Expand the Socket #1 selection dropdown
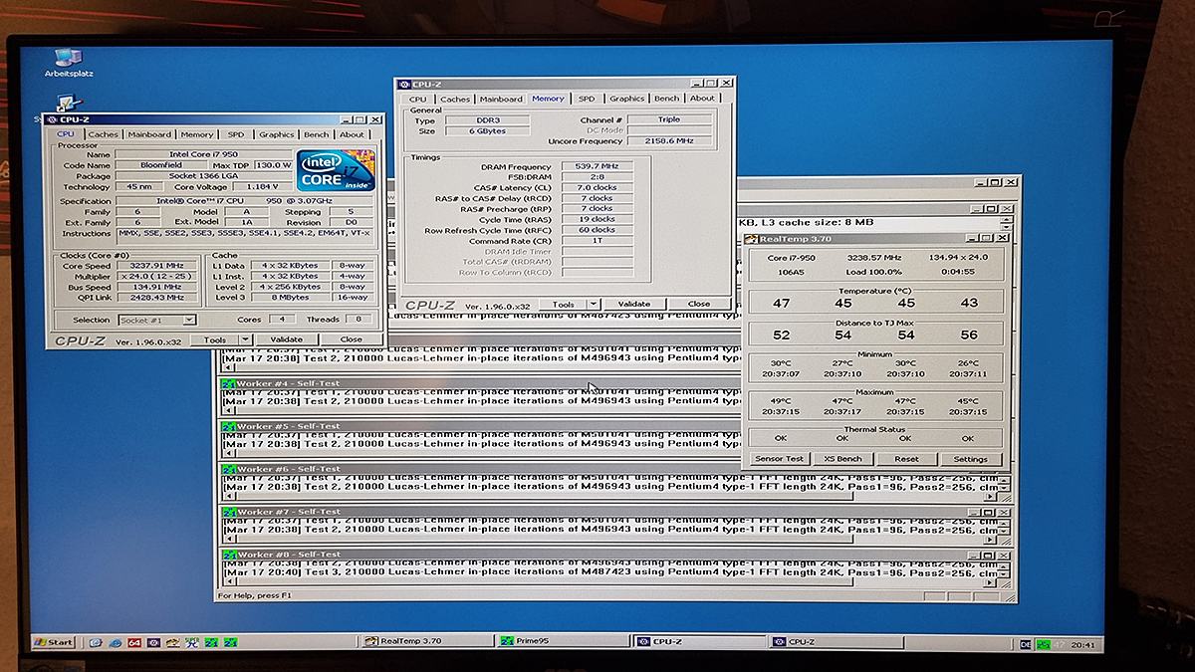This screenshot has width=1195, height=672. point(189,320)
